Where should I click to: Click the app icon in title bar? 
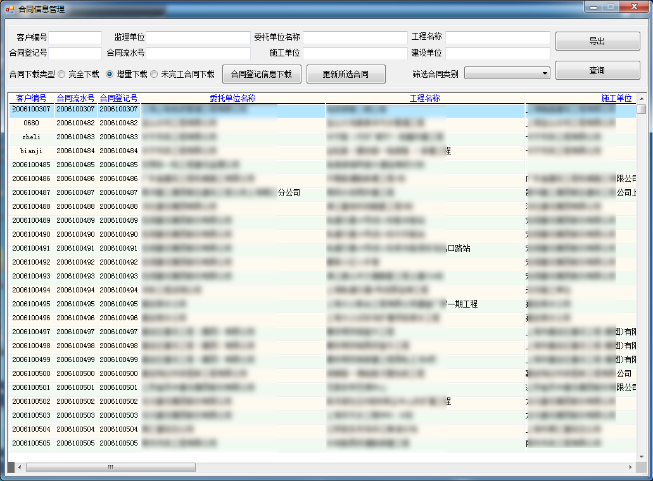point(10,9)
